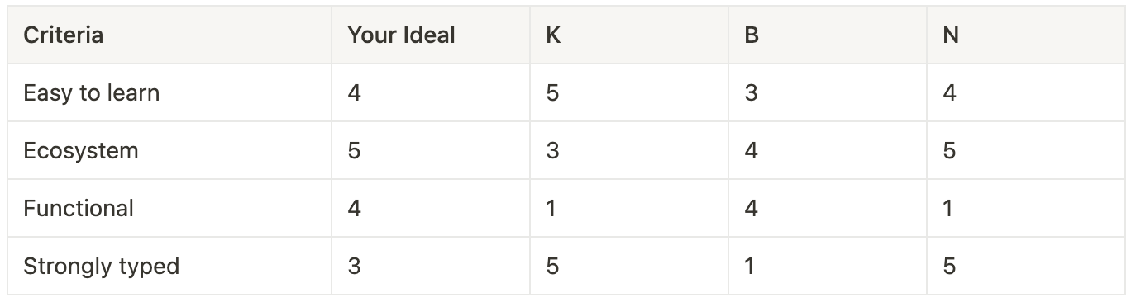The height and width of the screenshot is (307, 1136).
Task: Edit B score for Strongly typed
Action: (828, 267)
